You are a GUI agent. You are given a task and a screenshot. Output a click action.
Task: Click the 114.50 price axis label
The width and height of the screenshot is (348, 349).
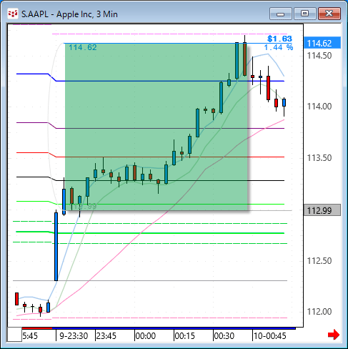tap(319, 56)
